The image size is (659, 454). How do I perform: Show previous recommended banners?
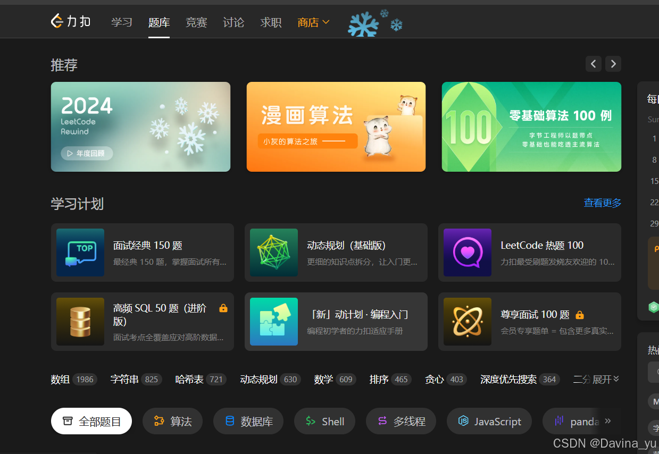click(594, 64)
